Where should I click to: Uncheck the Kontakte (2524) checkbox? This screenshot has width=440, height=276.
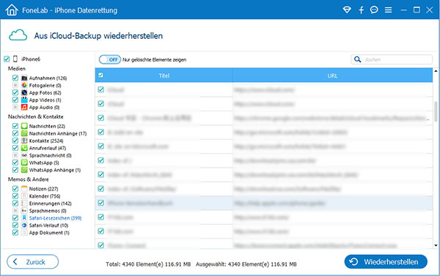point(15,141)
